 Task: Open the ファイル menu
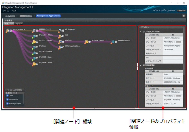click(x=6, y=11)
